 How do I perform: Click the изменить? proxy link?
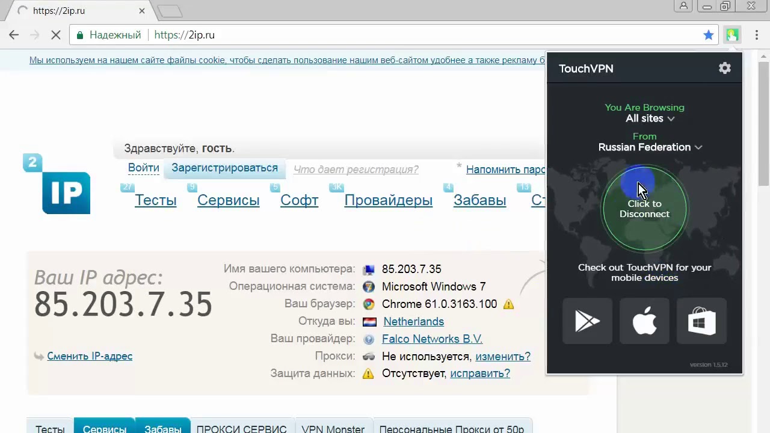(x=503, y=357)
